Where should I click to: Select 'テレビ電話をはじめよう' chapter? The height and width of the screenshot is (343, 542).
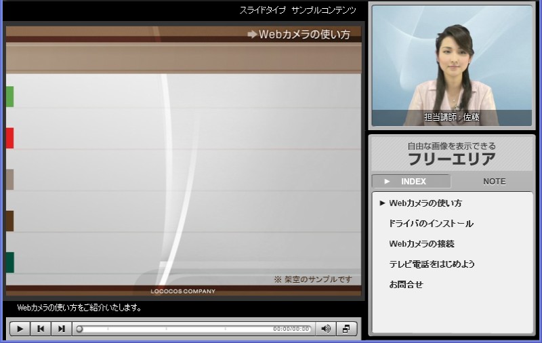(432, 264)
